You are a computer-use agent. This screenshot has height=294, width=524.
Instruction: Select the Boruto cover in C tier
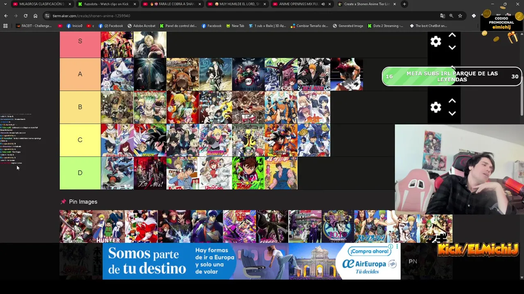click(x=215, y=140)
